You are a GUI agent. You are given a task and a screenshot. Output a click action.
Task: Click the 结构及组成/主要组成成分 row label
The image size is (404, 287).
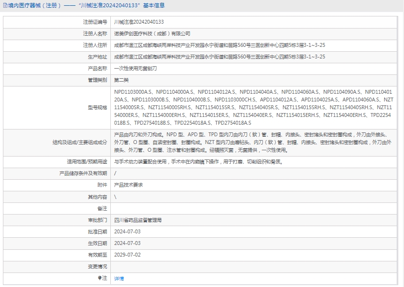79,143
